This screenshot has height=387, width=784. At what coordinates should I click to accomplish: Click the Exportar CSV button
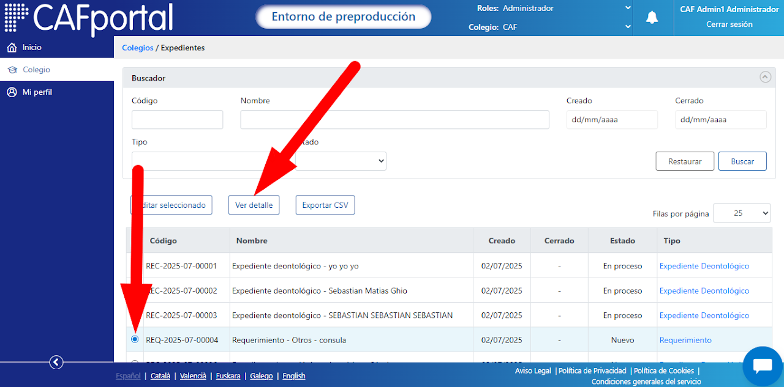point(325,205)
